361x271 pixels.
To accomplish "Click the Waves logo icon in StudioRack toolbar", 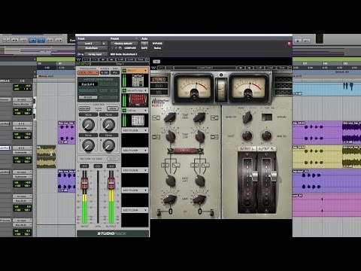I will coord(79,59).
